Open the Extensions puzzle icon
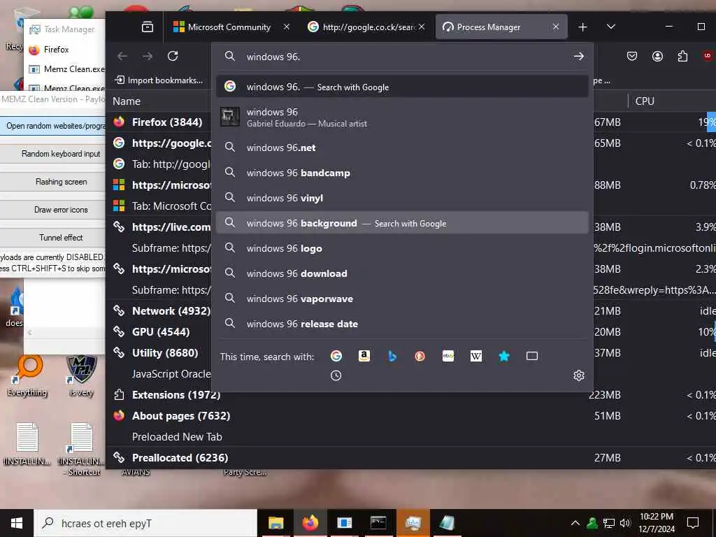 point(682,56)
